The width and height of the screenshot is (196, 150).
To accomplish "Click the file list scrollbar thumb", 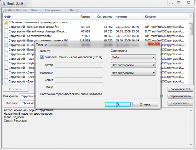I will click(191, 29).
